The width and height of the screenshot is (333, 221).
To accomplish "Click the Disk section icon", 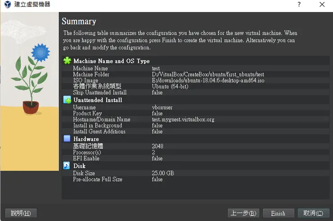I will tap(67, 165).
